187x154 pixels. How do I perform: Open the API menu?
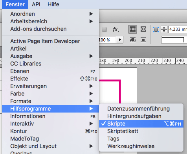point(36,4)
